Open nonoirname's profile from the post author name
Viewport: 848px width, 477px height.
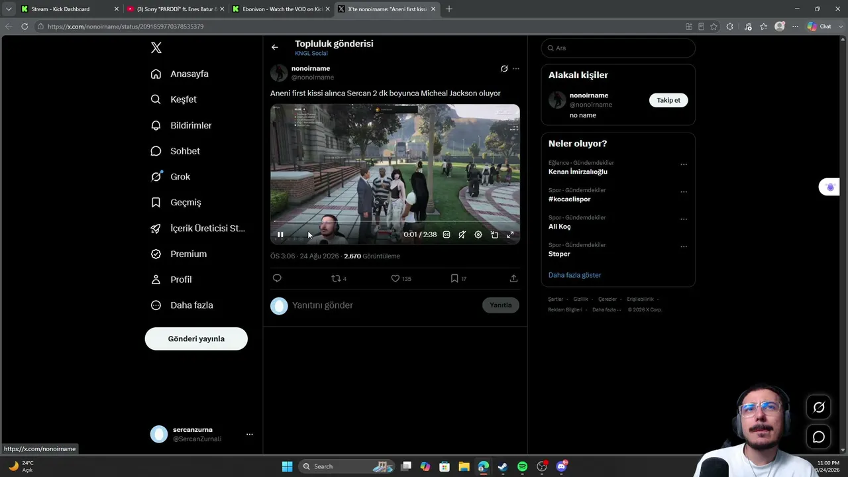pos(311,68)
